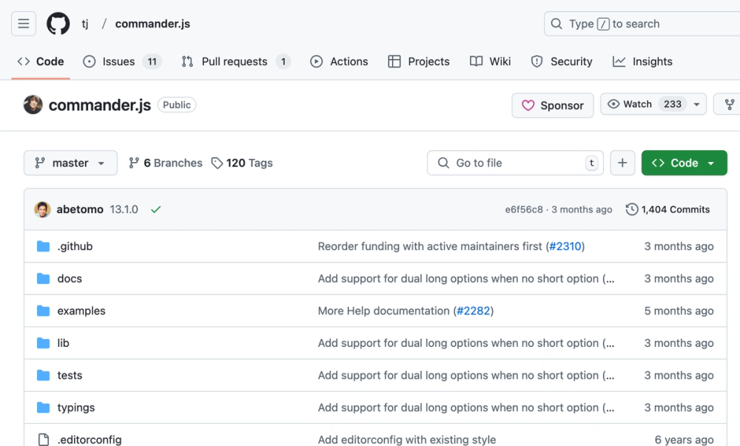Open the lib row dual long options commit
This screenshot has height=446, width=740.
tap(466, 342)
